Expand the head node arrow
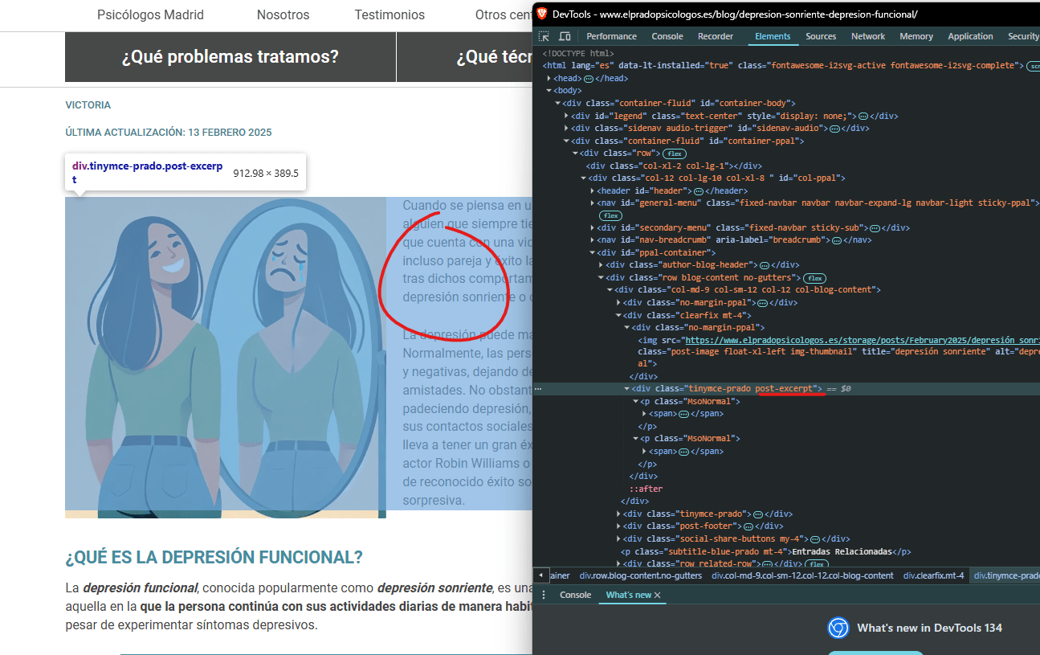 click(x=549, y=79)
